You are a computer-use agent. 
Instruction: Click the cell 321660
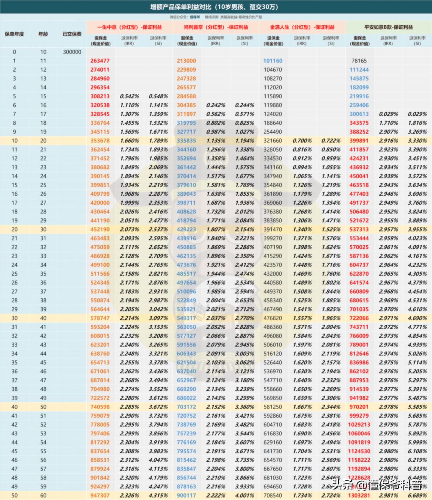point(273,141)
